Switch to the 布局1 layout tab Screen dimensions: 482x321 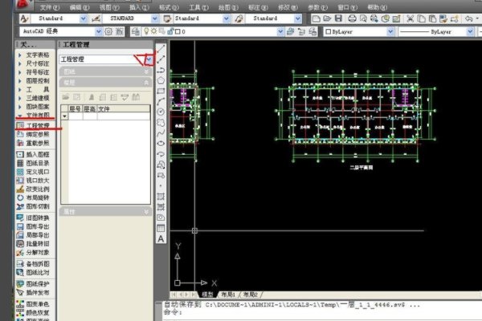point(228,295)
